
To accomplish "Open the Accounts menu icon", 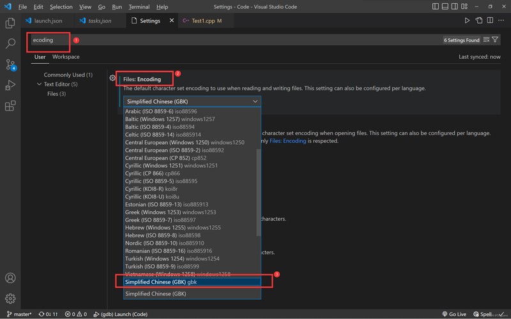I will [x=10, y=278].
